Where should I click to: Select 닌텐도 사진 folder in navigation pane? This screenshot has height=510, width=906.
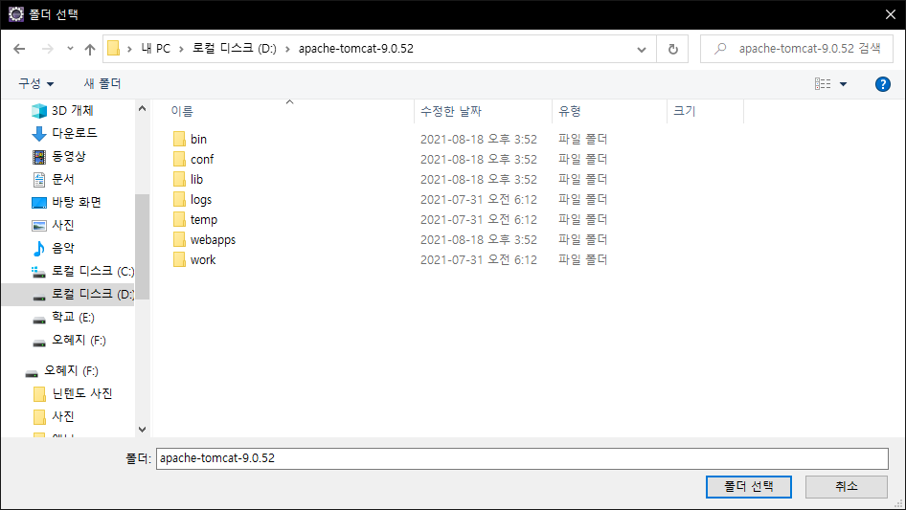point(82,393)
